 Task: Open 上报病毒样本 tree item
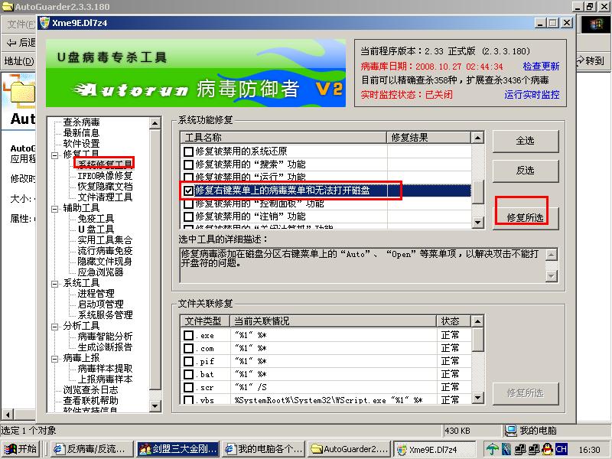click(x=105, y=379)
